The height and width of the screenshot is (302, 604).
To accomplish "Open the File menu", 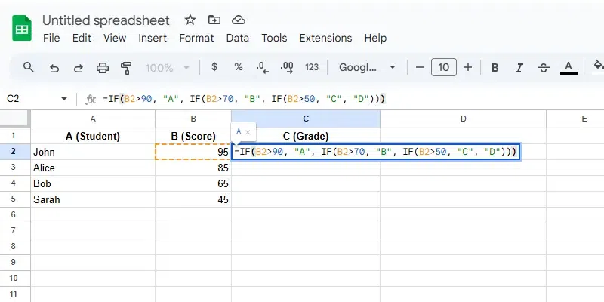I will point(51,38).
